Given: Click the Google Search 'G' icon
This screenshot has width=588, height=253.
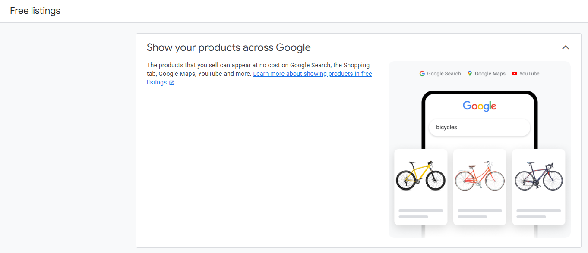Looking at the screenshot, I should (422, 73).
